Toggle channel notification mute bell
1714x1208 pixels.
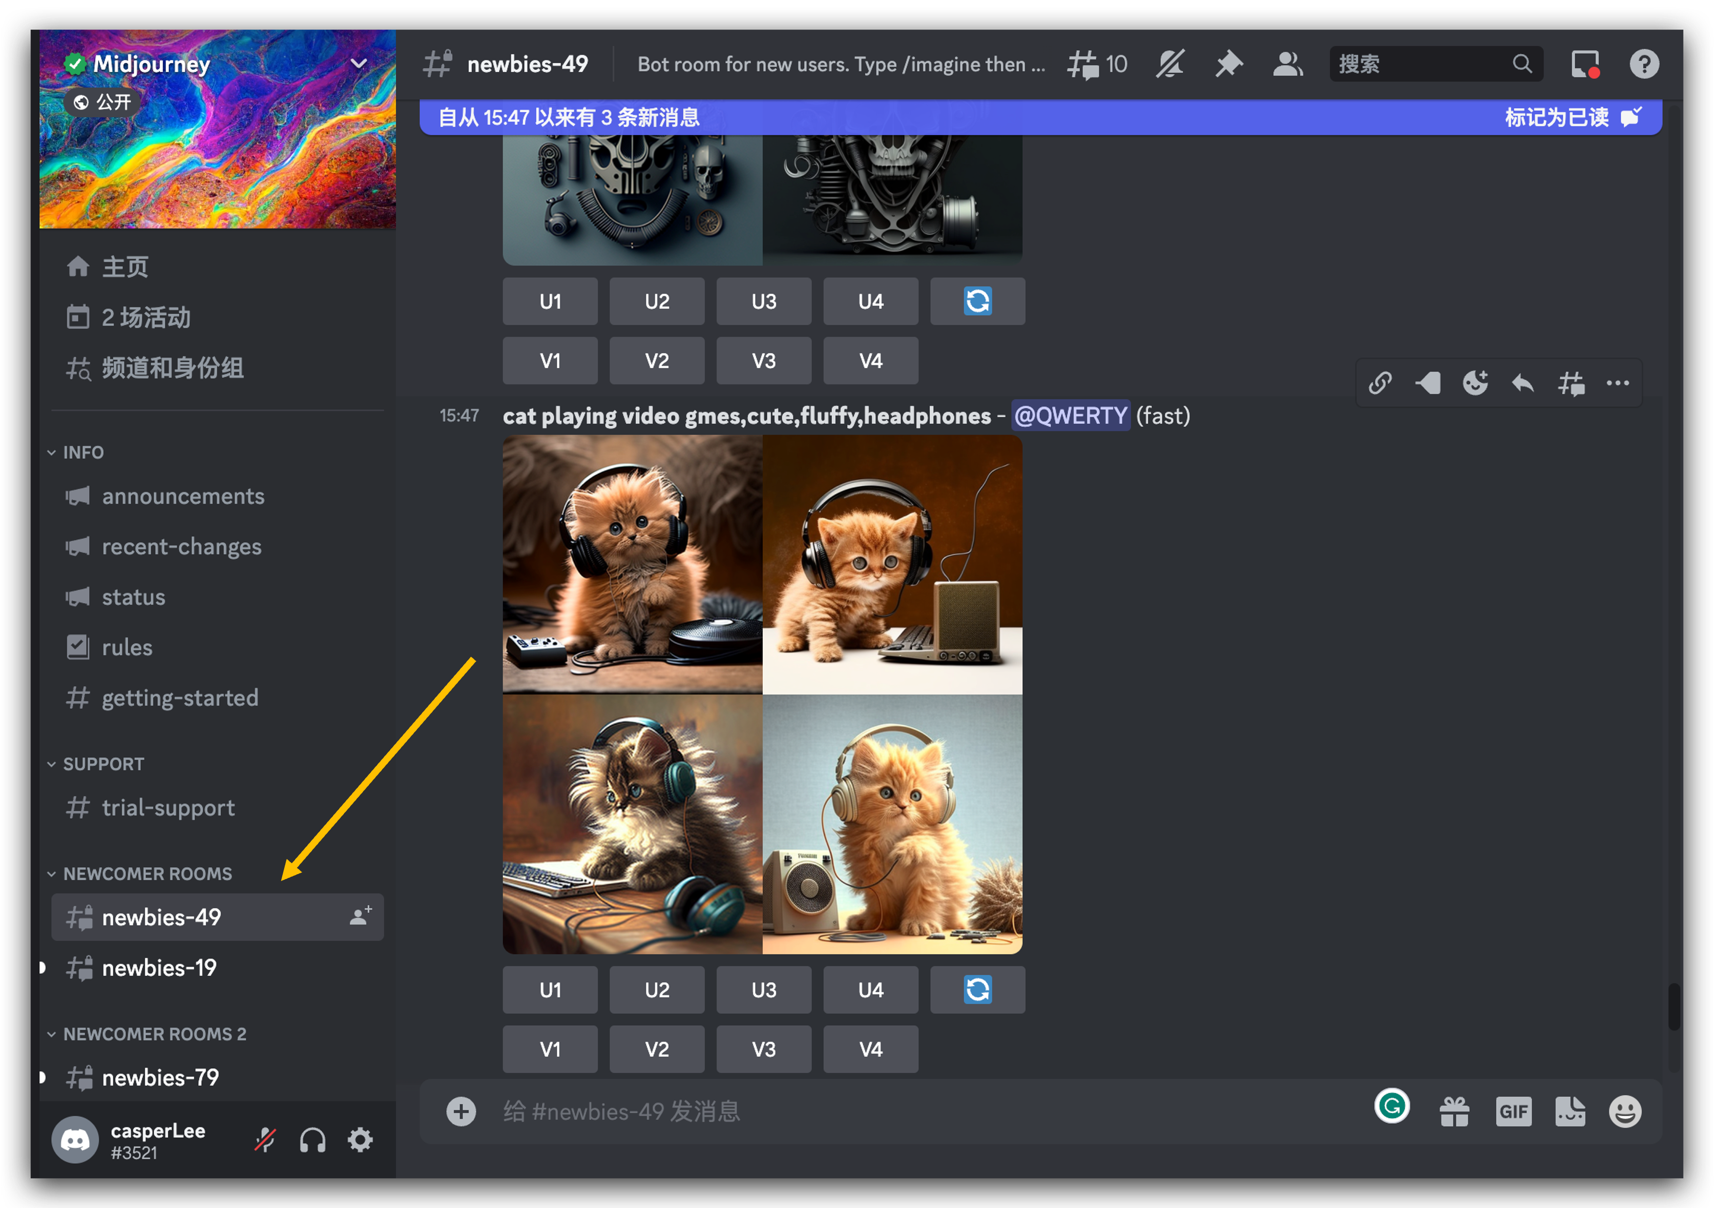click(1170, 64)
